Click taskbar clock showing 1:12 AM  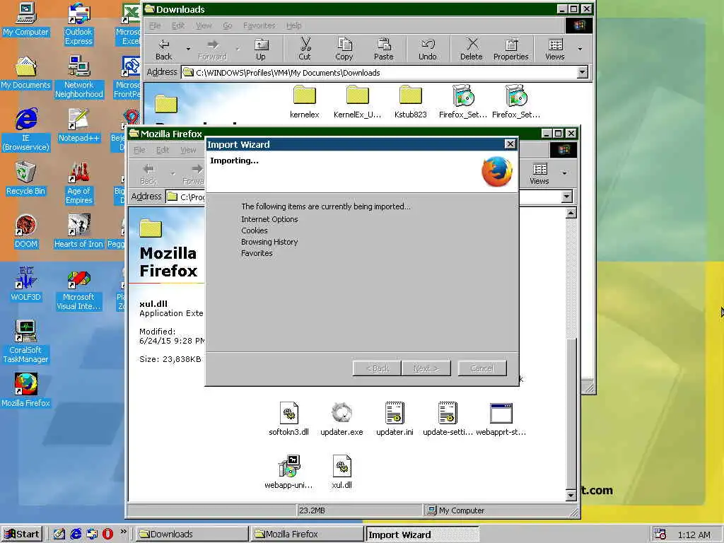[694, 535]
